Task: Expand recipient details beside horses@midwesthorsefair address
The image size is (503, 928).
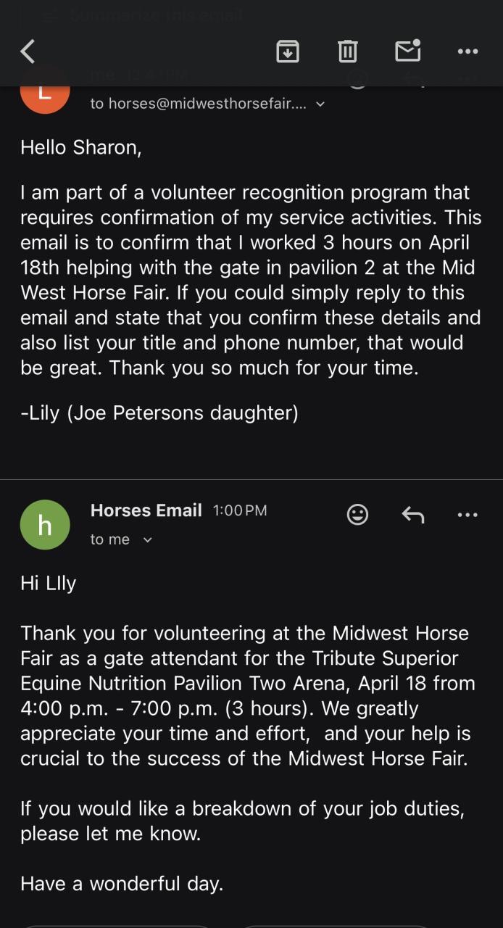Action: pyautogui.click(x=320, y=104)
